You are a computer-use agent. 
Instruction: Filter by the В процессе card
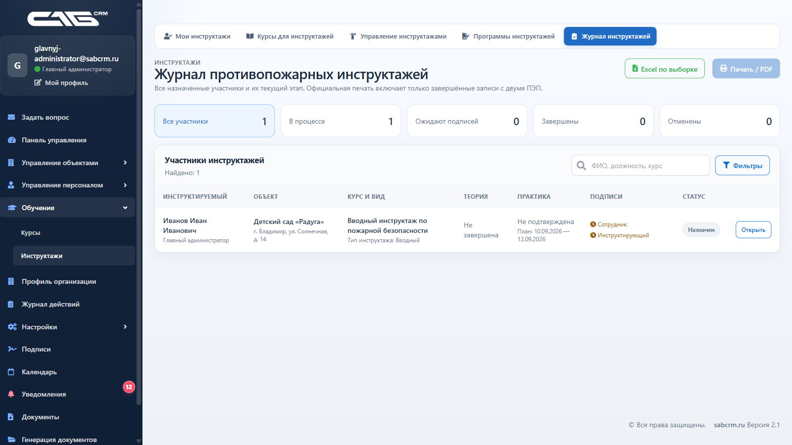click(341, 121)
